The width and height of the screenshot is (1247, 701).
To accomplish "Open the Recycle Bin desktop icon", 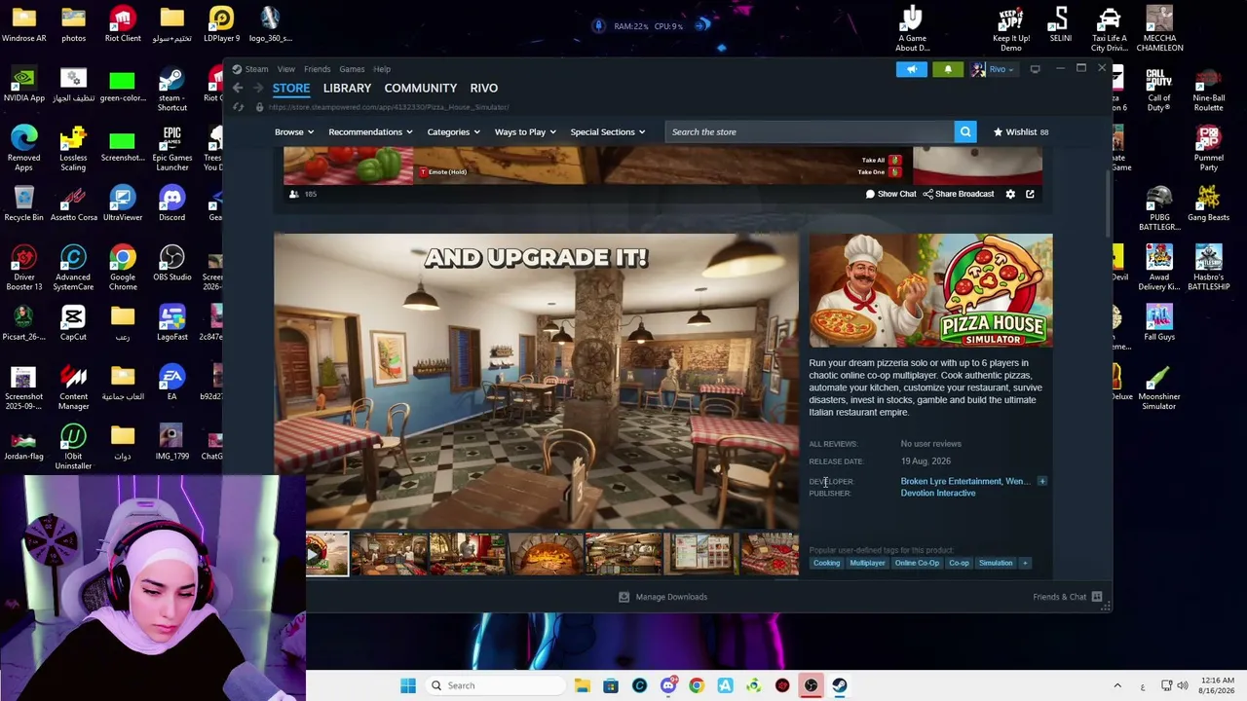I will pyautogui.click(x=23, y=203).
